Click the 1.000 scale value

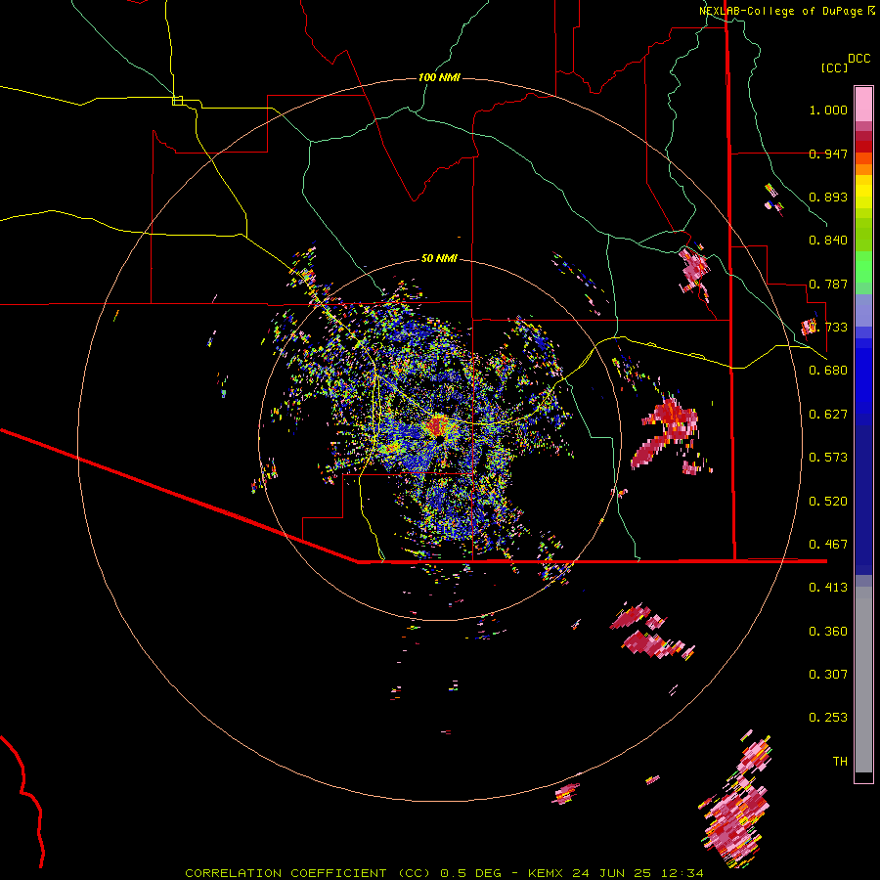828,110
